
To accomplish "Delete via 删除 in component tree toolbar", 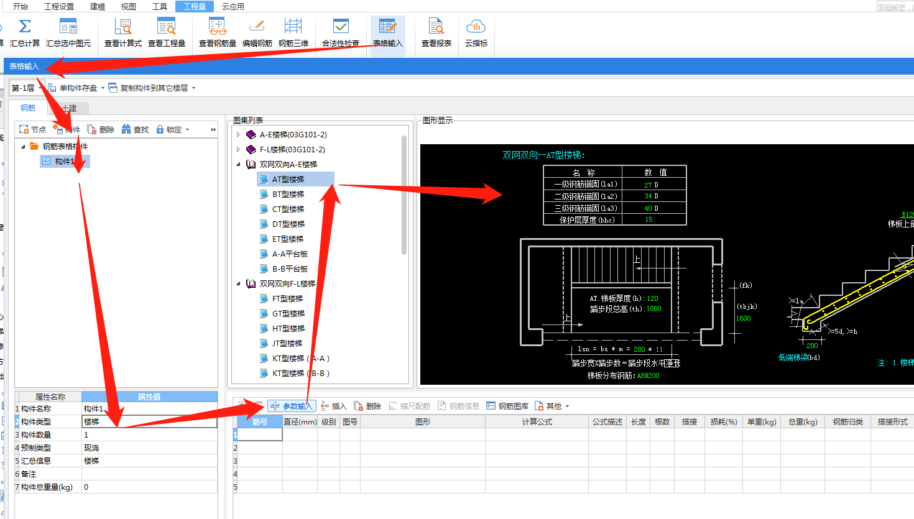I will point(101,129).
